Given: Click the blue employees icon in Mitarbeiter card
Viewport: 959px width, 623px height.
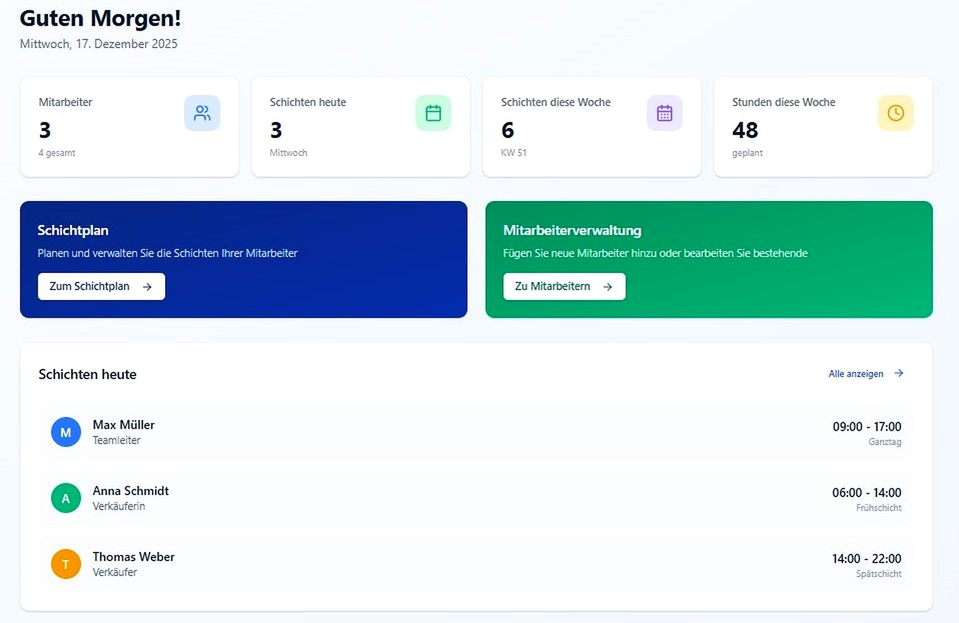Looking at the screenshot, I should (x=202, y=113).
